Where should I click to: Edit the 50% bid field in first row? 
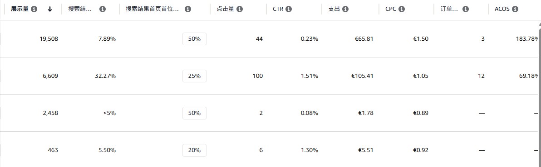coord(194,39)
